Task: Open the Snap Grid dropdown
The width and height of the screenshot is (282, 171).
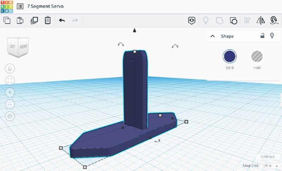Action: 269,166
